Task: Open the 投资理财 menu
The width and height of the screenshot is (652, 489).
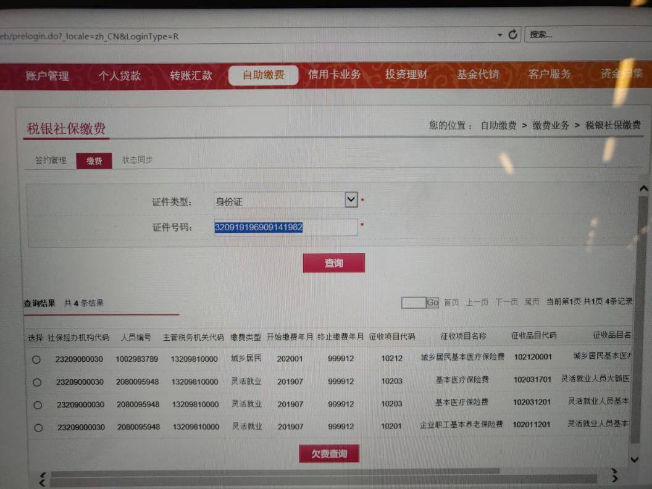Action: pos(406,75)
